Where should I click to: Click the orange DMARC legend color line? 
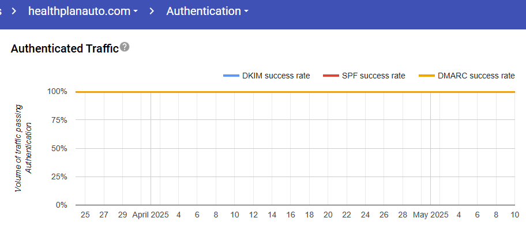(426, 76)
